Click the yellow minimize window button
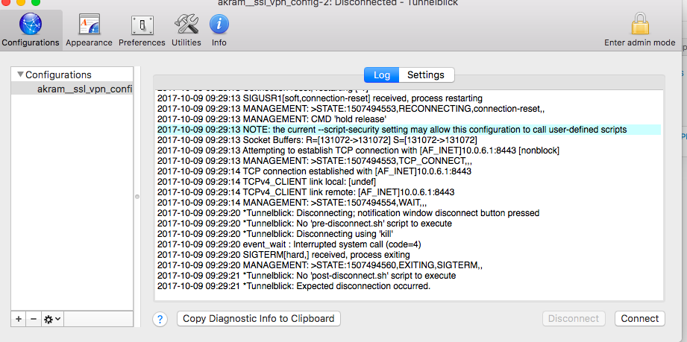Screen dimensions: 687x342 coord(20,2)
